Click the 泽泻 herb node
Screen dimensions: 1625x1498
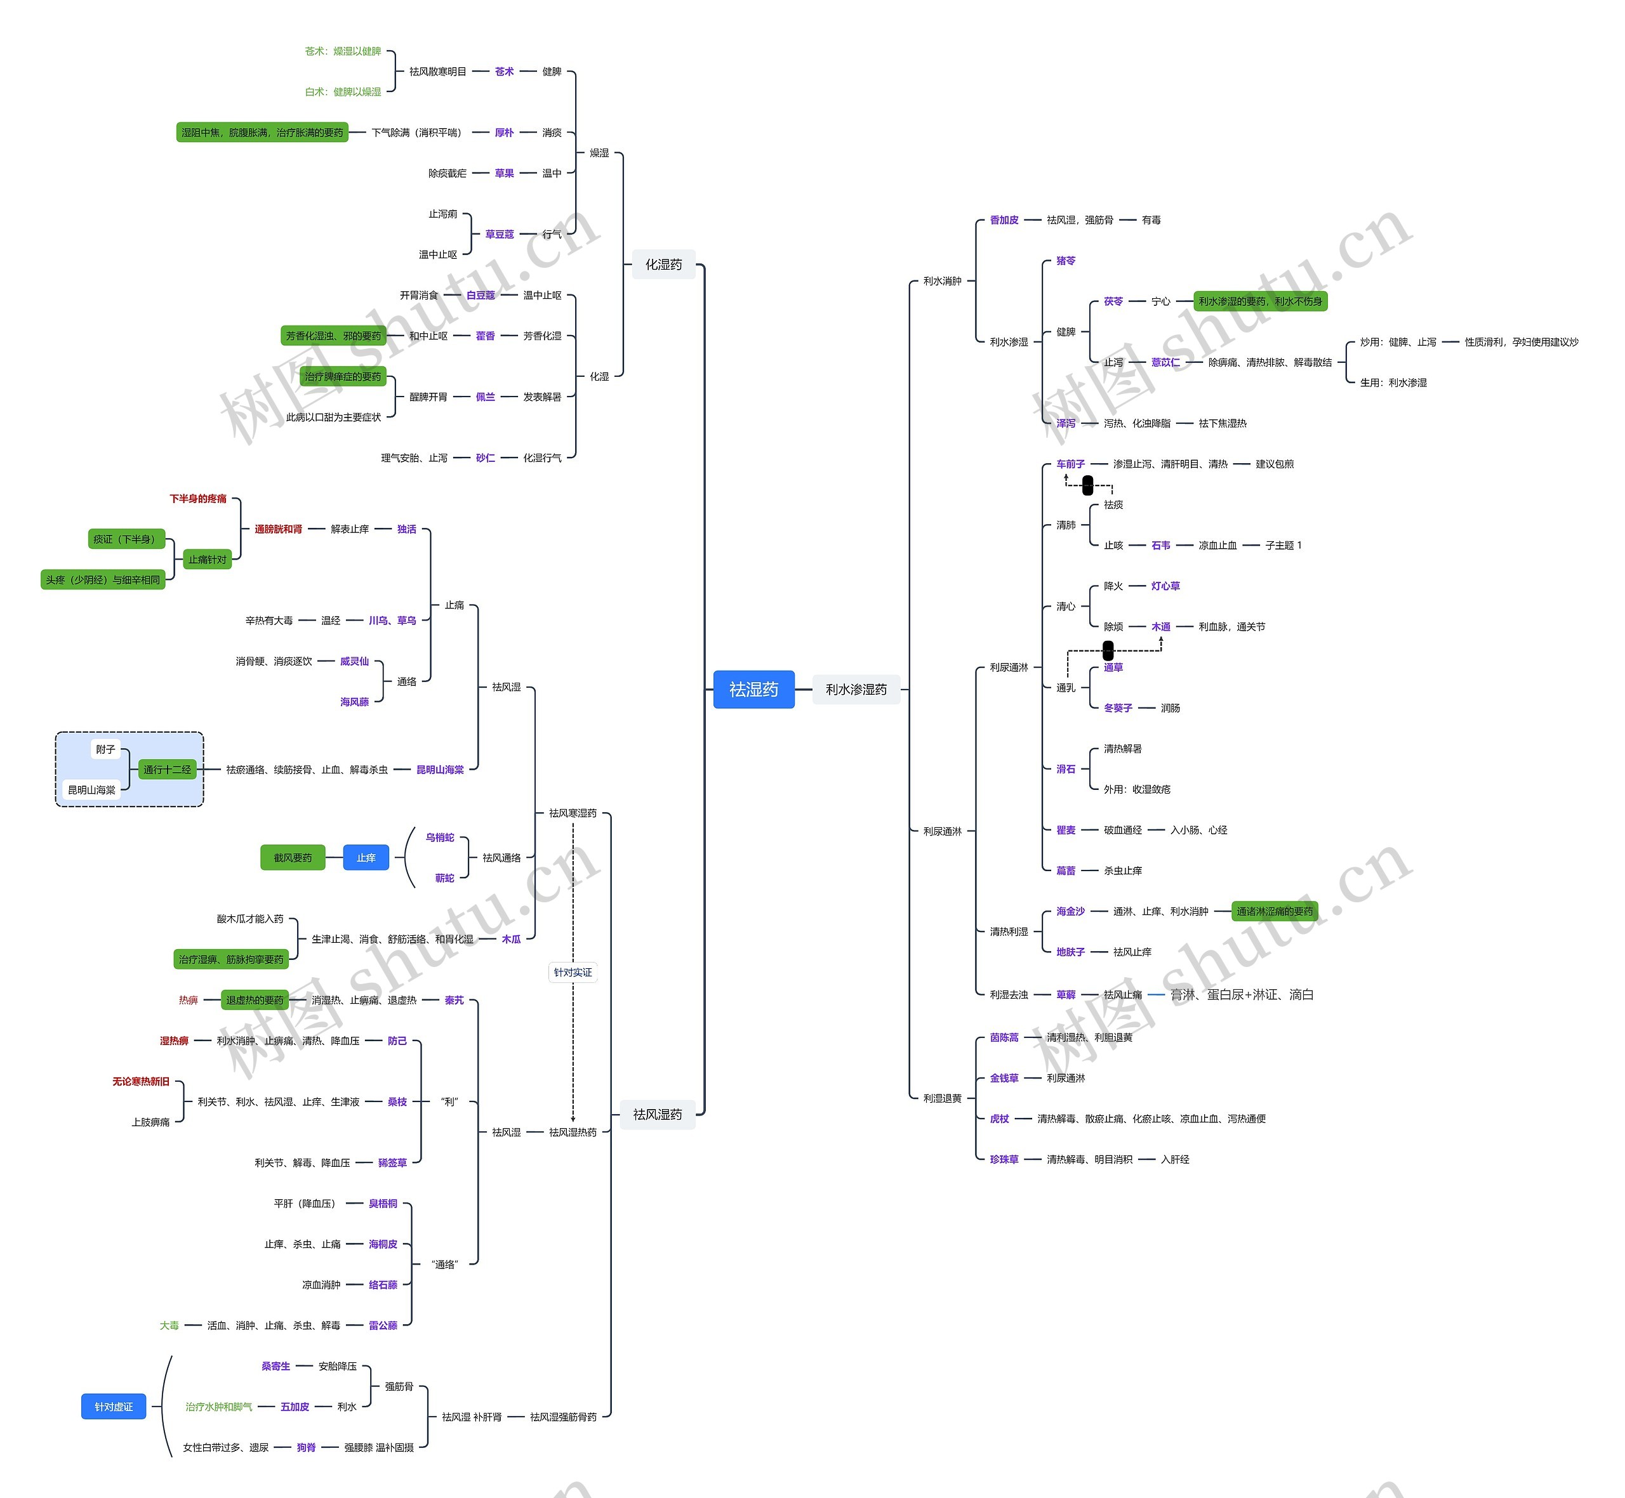coord(1066,423)
